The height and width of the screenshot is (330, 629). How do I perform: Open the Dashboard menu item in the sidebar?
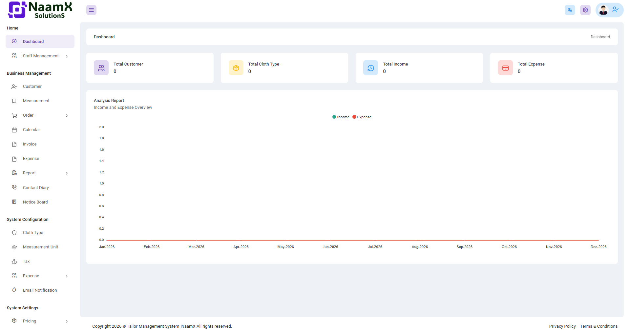point(40,42)
